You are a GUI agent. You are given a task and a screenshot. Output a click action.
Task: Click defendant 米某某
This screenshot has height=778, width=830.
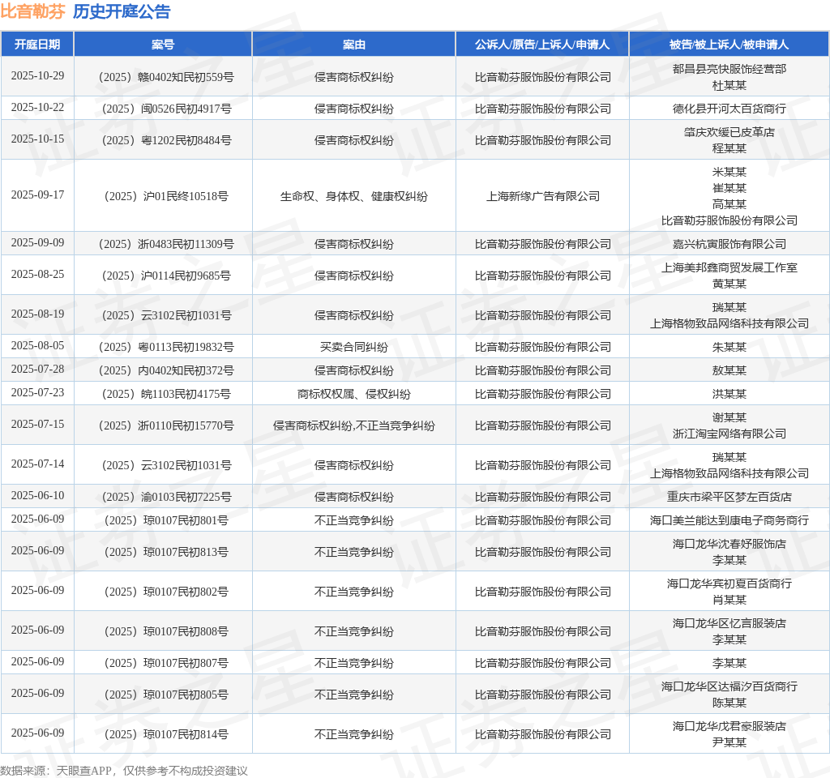729,172
